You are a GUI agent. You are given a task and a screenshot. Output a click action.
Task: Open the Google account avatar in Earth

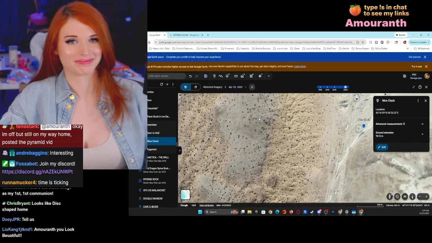click(x=427, y=76)
